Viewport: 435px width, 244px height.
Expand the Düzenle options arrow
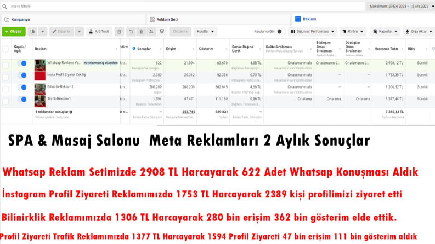tap(79, 32)
